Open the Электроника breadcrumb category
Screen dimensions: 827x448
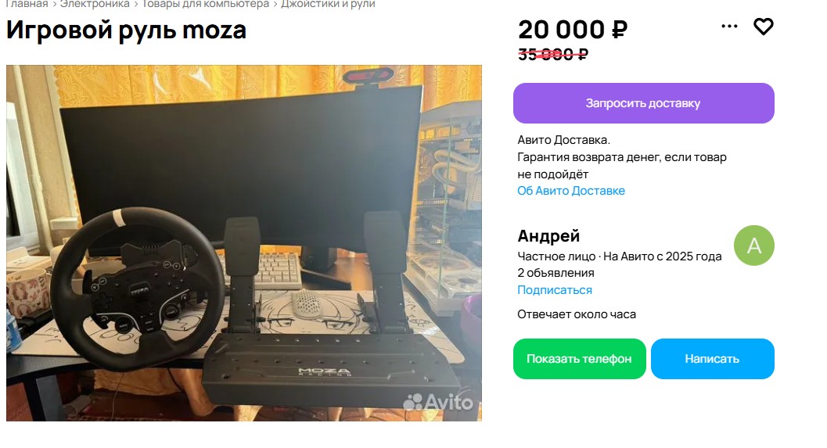(x=95, y=4)
